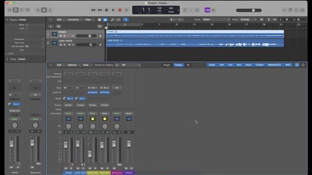Toggle the Show Flex button
Viewport: 312px width, 175px height.
pos(118,19)
